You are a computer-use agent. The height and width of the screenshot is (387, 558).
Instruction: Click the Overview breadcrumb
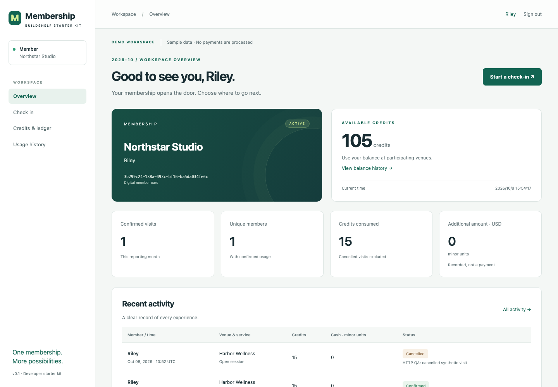pyautogui.click(x=159, y=14)
